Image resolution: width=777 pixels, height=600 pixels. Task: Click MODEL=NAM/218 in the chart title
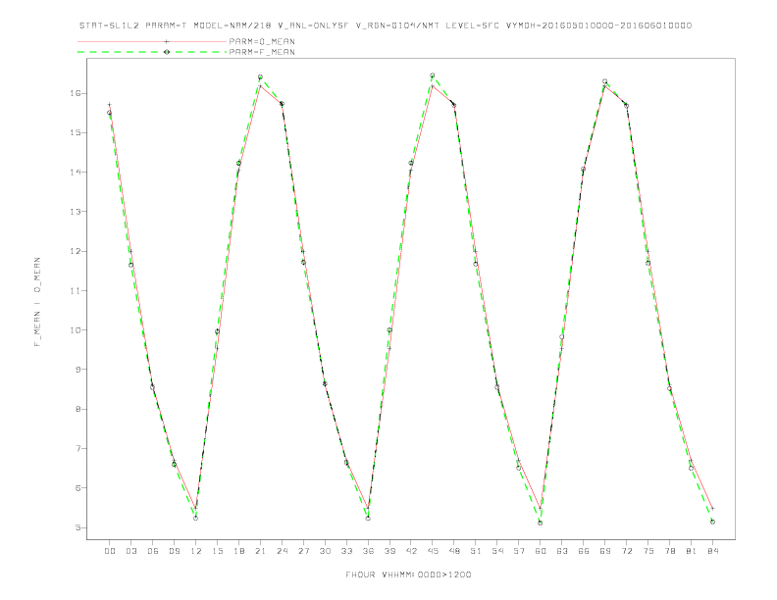pyautogui.click(x=233, y=25)
